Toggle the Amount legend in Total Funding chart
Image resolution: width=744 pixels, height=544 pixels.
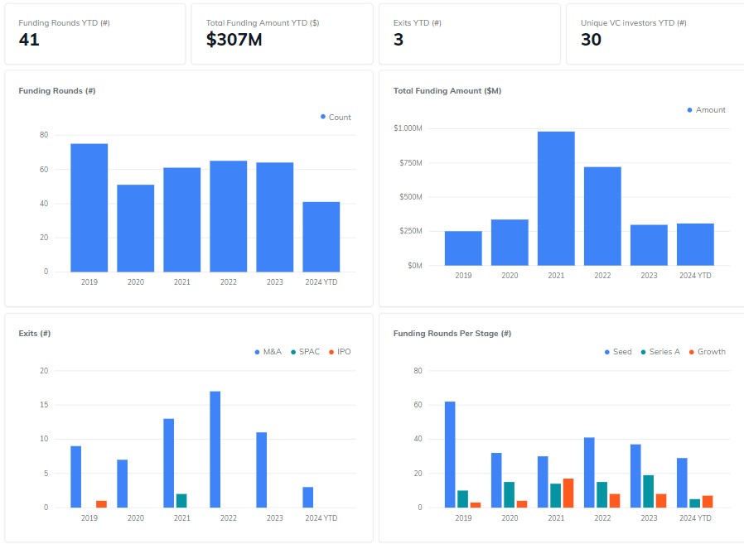tap(707, 110)
